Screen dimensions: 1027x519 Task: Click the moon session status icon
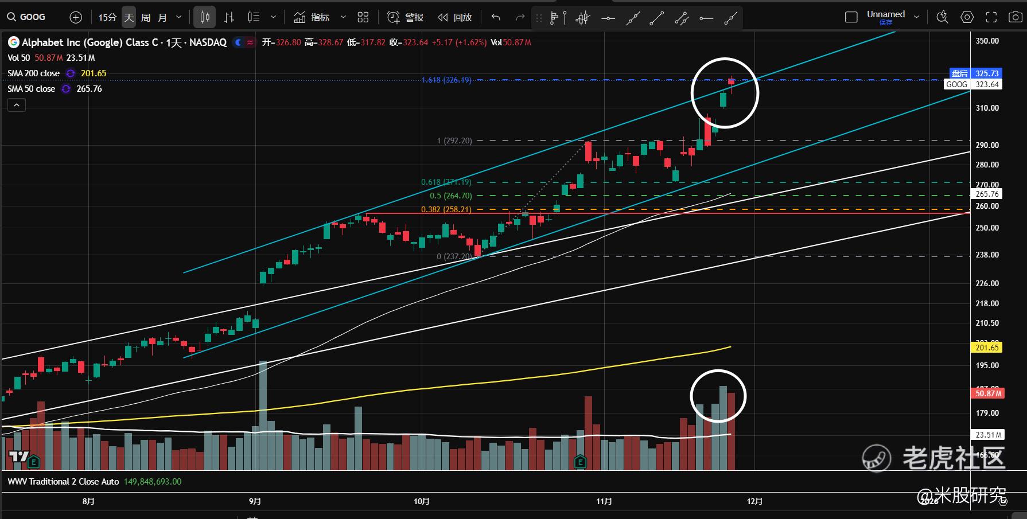coord(239,42)
